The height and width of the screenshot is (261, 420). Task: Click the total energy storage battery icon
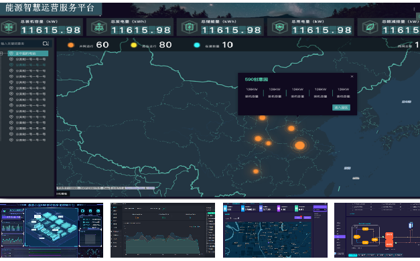(190, 27)
